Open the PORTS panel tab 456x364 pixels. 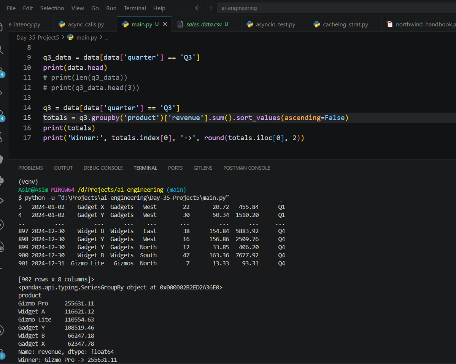point(175,168)
